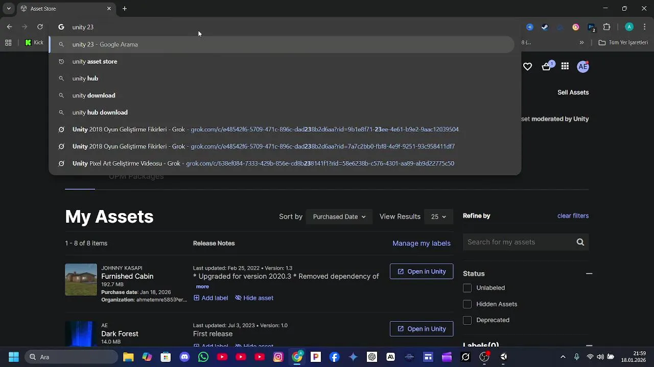Switch to the Asset Store browser tab
Screen dimensions: 654x367
tap(65, 9)
